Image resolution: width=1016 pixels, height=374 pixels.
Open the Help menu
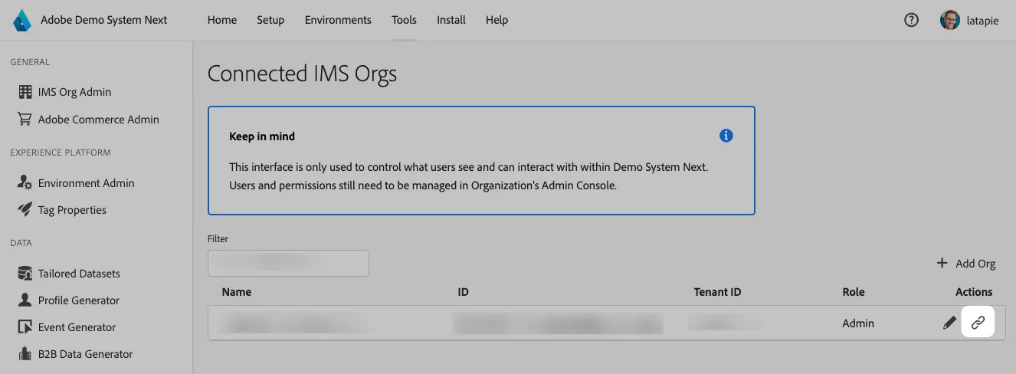(497, 20)
